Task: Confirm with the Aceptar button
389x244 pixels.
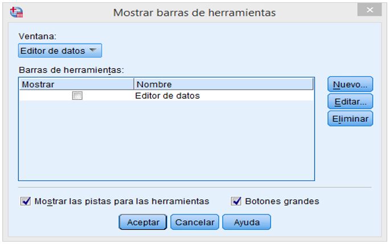Action: point(143,222)
